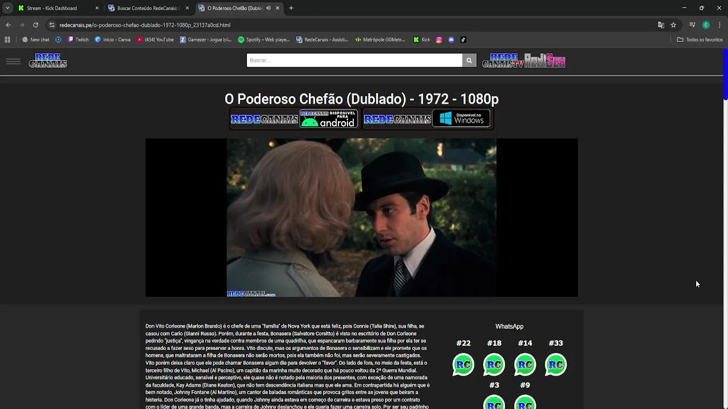Open the apps grid in bookmarks bar
Image resolution: width=728 pixels, height=409 pixels.
point(7,40)
